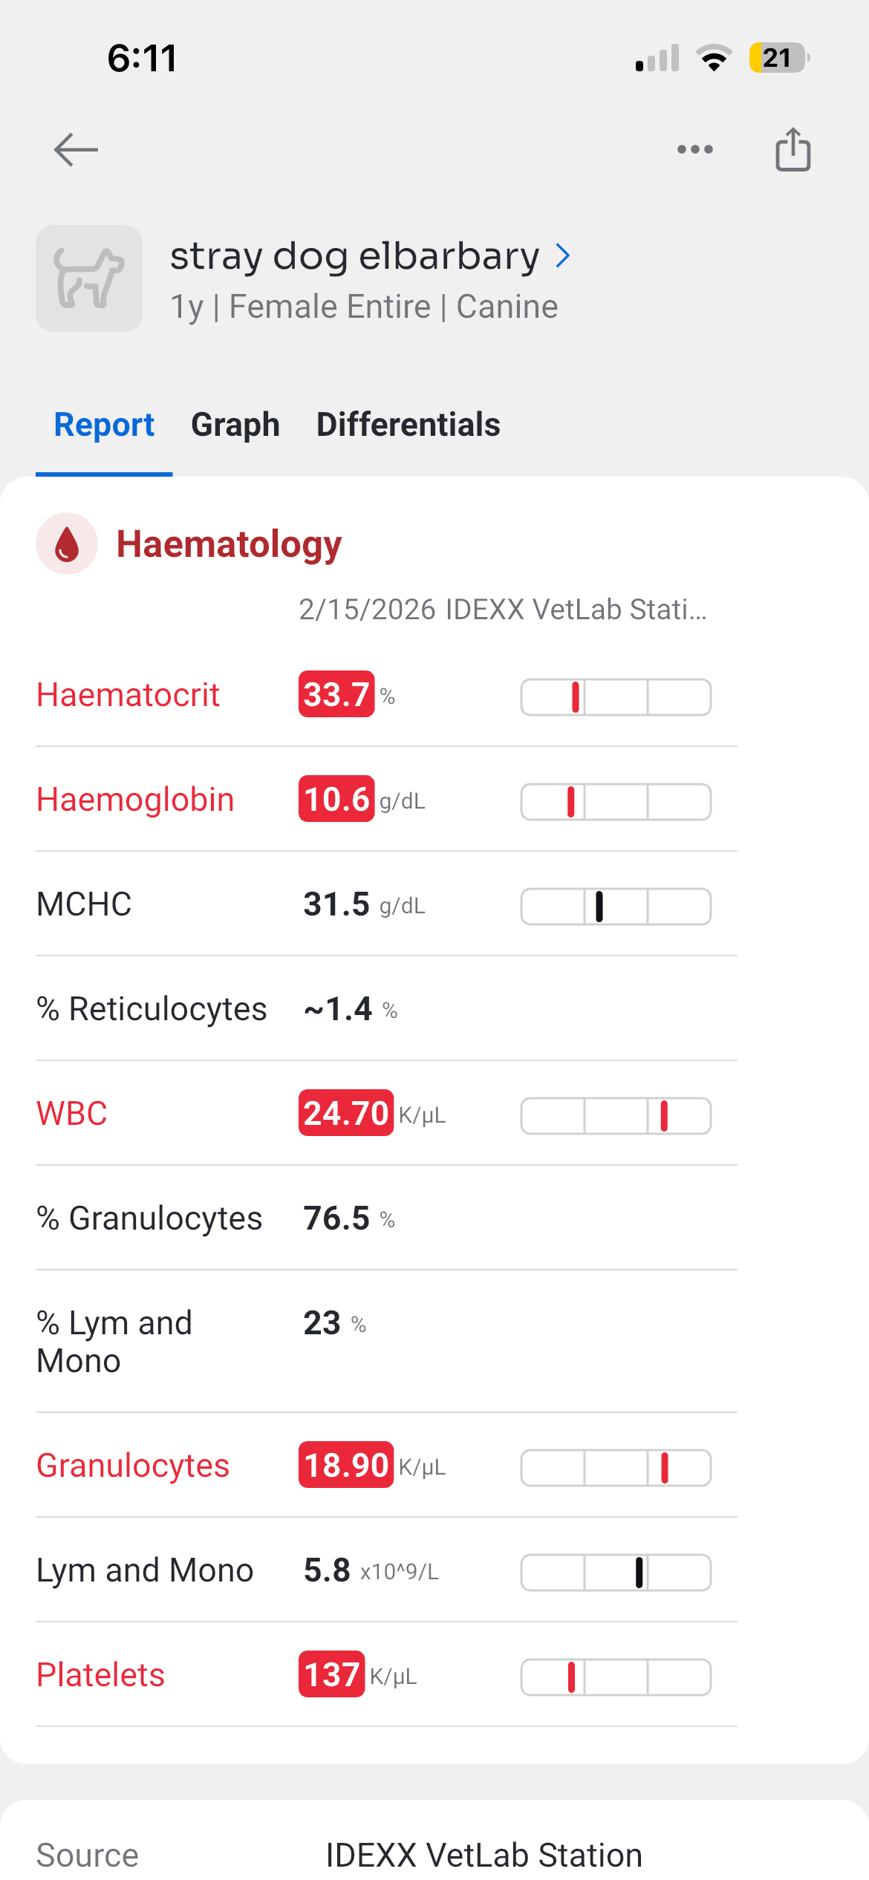Tap the Haematology blood drop icon
869x1880 pixels.
point(67,544)
